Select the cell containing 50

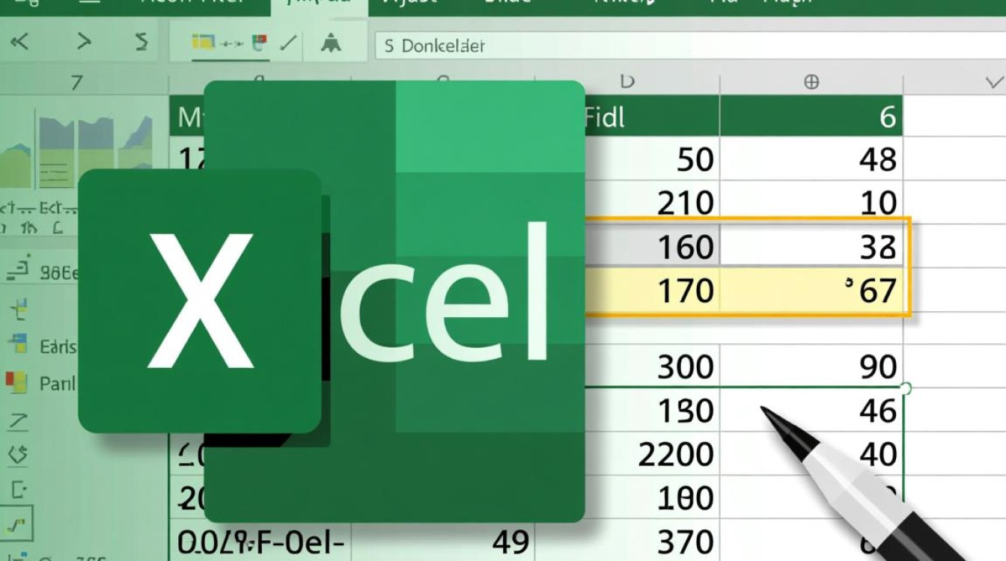click(x=652, y=159)
